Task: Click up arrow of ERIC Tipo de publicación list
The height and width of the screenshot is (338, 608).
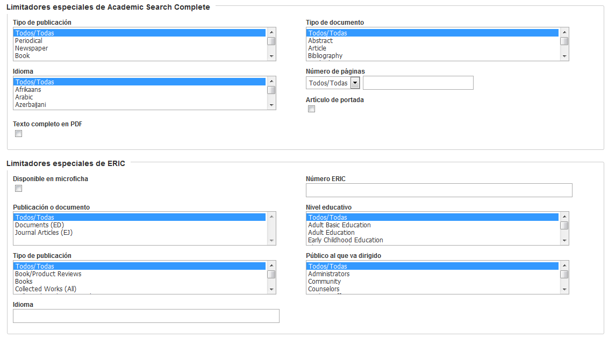Action: [271, 265]
